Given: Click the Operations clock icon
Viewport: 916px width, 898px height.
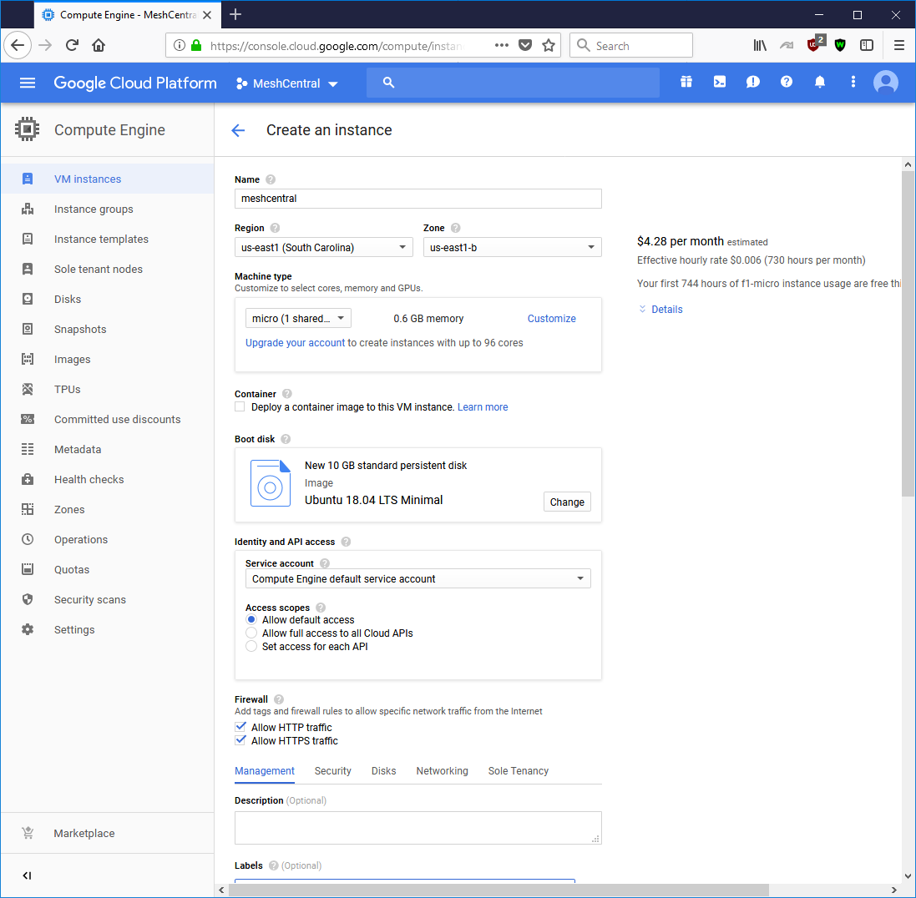Looking at the screenshot, I should (x=28, y=539).
